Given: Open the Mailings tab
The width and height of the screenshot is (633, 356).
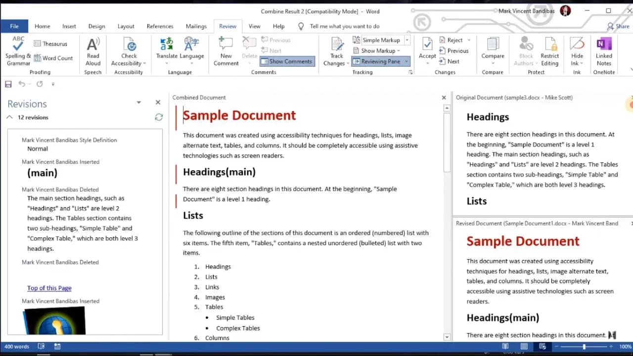Looking at the screenshot, I should tap(196, 26).
